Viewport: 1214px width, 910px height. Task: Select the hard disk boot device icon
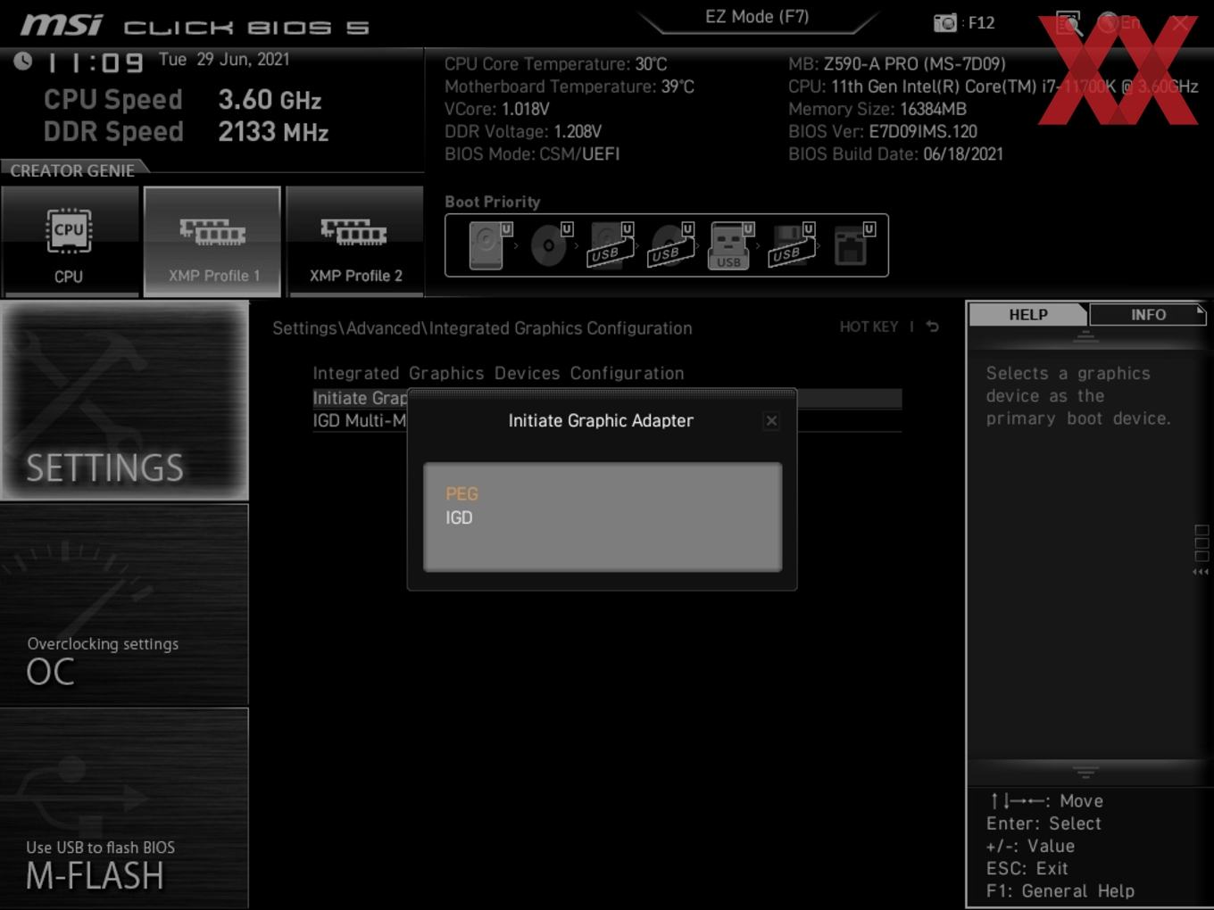(x=488, y=245)
